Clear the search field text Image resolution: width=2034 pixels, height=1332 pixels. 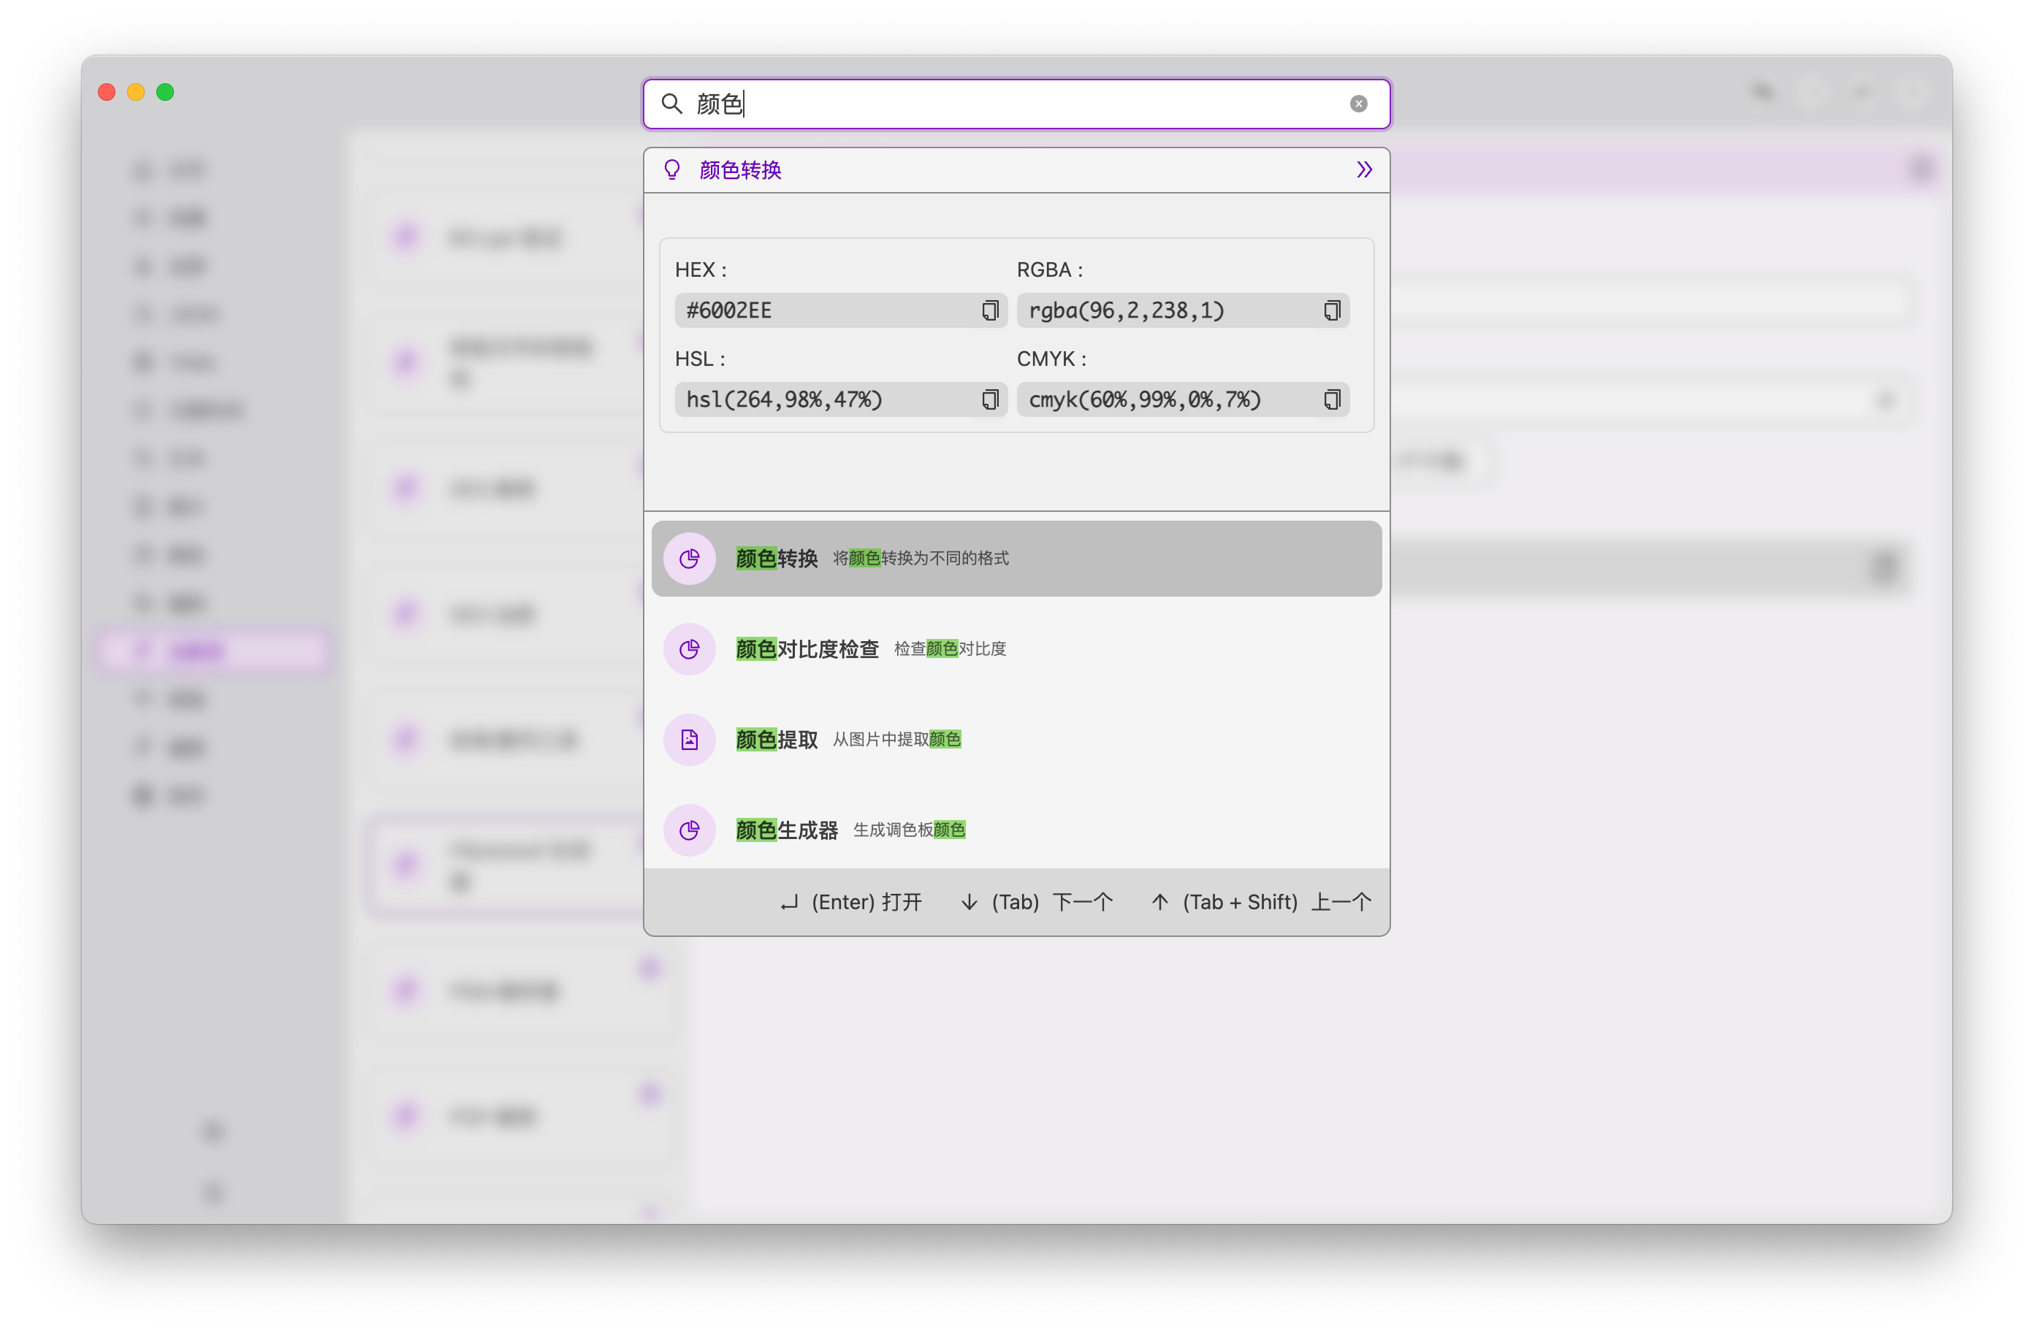pyautogui.click(x=1358, y=104)
